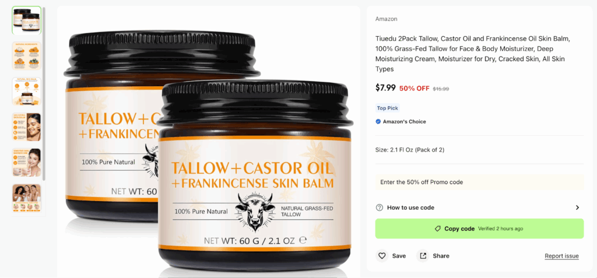
Task: Click the blue Amazon's Choice checkmark badge
Action: pyautogui.click(x=378, y=122)
